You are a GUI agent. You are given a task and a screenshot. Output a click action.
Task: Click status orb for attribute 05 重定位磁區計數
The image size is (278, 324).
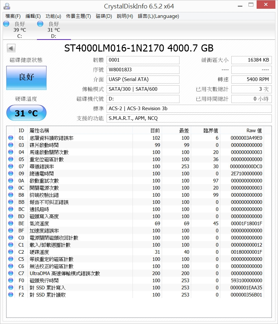[x=11, y=159]
